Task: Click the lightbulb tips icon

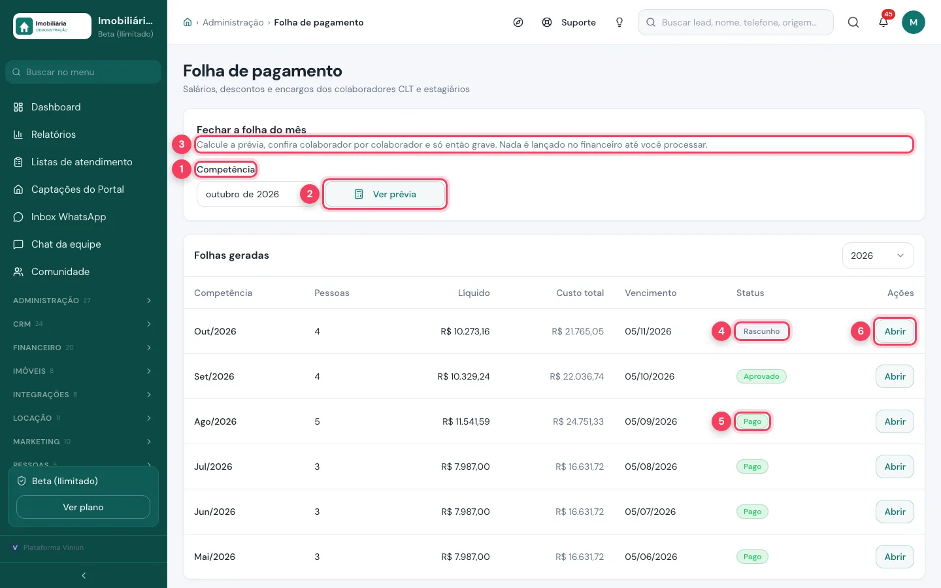Action: pyautogui.click(x=619, y=22)
